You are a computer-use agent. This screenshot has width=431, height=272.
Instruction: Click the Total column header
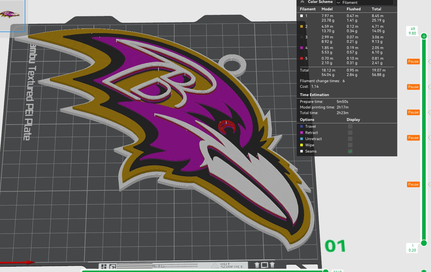(x=377, y=9)
